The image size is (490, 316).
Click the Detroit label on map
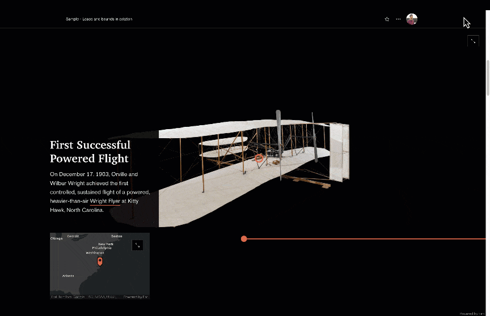pos(73,236)
